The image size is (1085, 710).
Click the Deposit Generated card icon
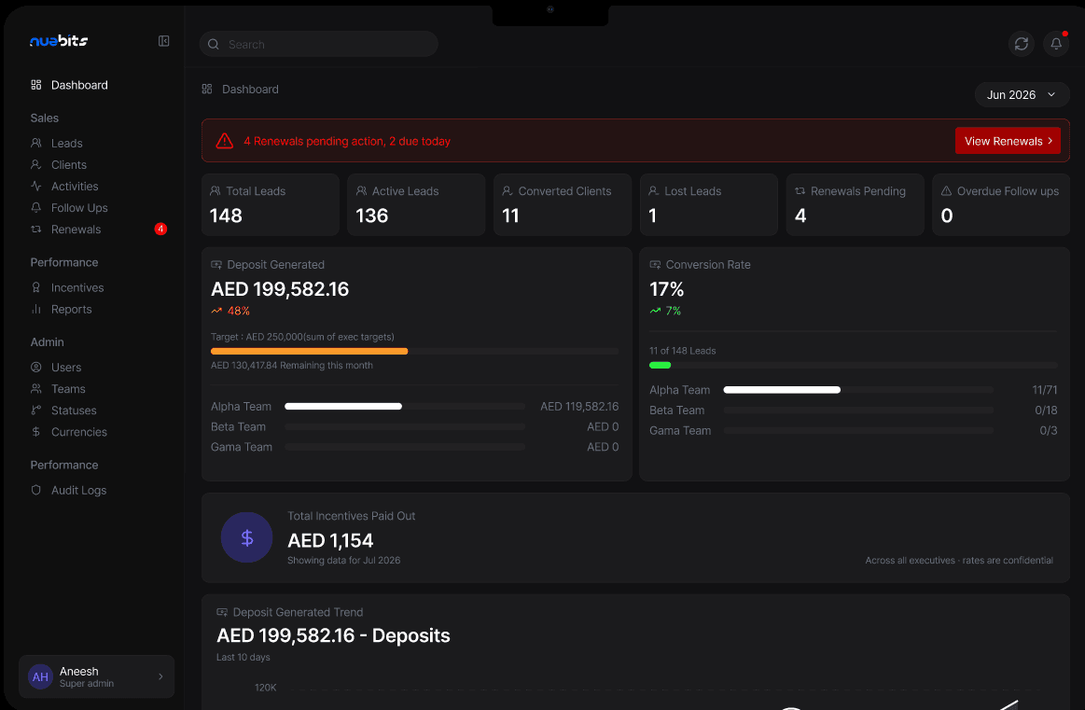tap(216, 265)
